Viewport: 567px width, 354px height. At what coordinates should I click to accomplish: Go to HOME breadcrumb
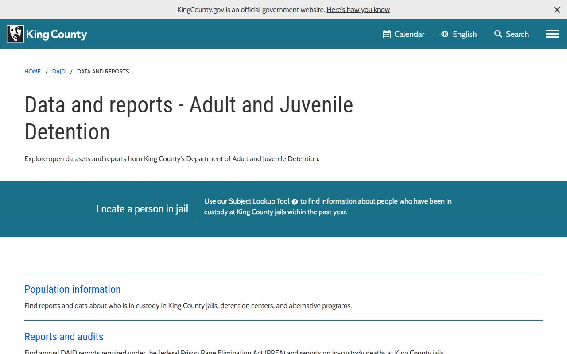pos(32,71)
